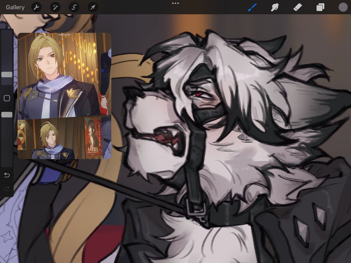Image resolution: width=351 pixels, height=263 pixels.
Task: Open the Adjustments magic wand menu
Action: [55, 7]
